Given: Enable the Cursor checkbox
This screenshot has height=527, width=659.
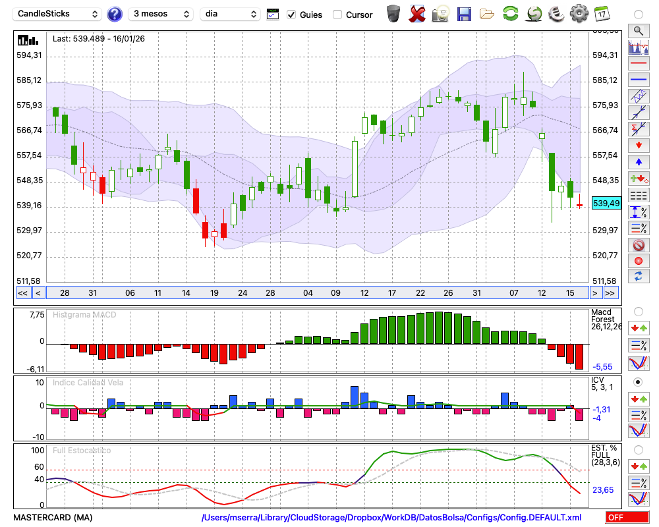Looking at the screenshot, I should (x=337, y=14).
